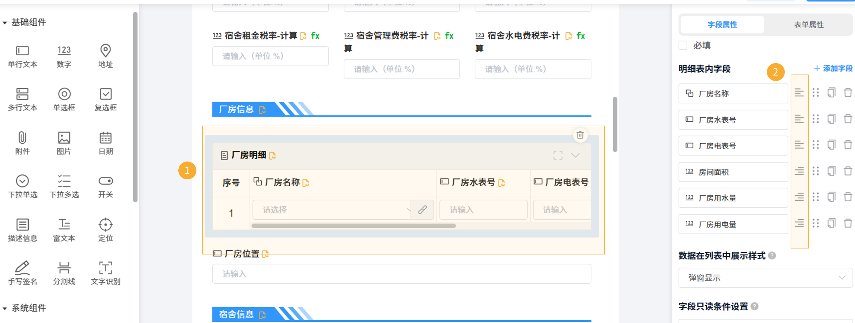Viewport: 855px width, 323px height.
Task: Delete the 厂房水表号 field row
Action: point(848,119)
